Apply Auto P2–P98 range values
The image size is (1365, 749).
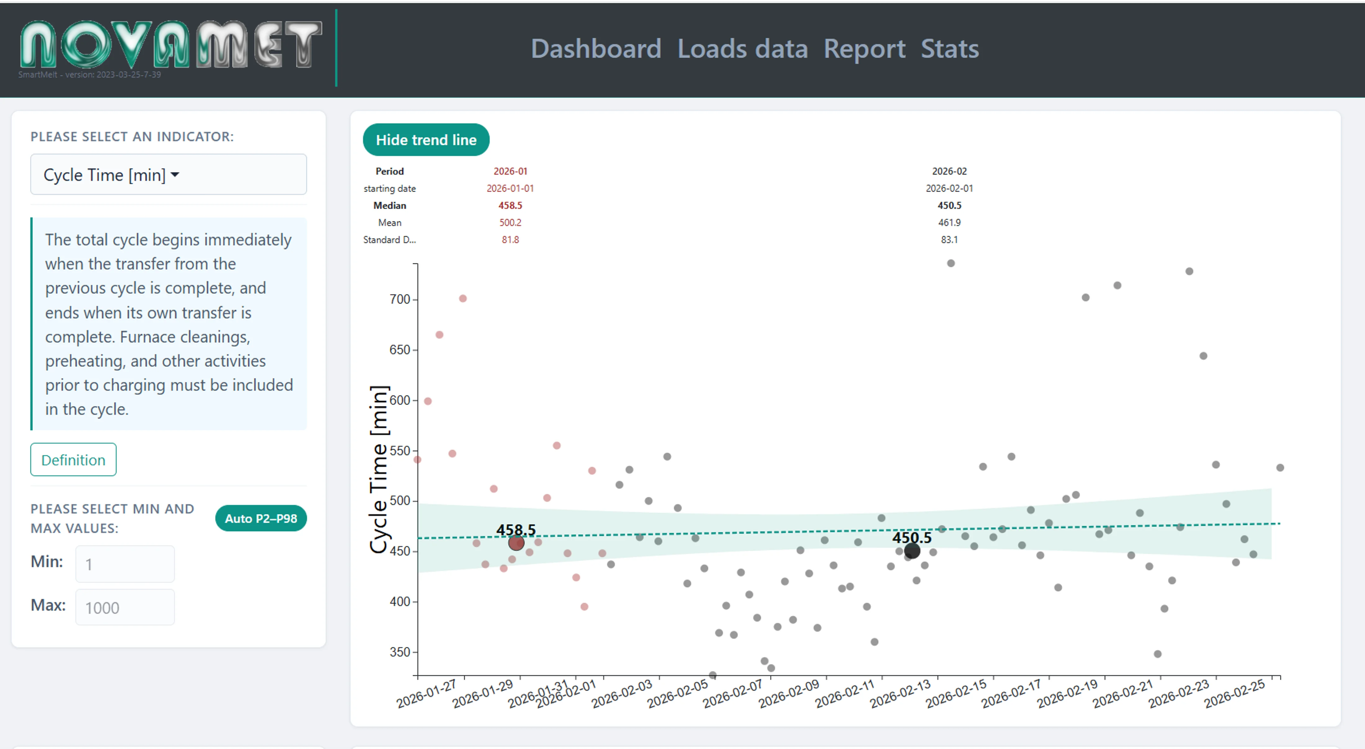(260, 518)
